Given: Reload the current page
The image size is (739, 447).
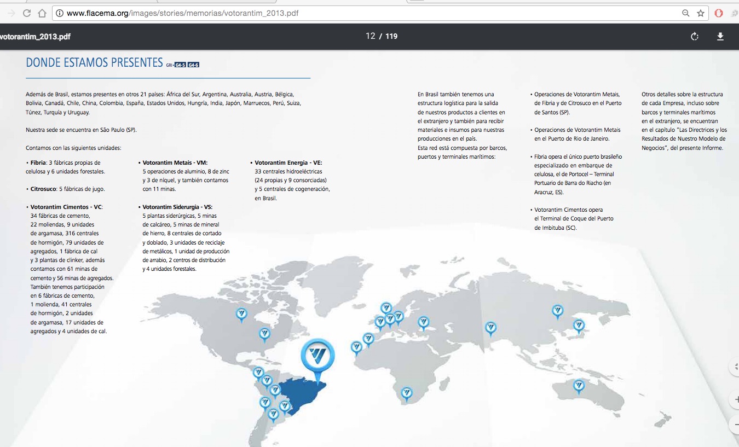Looking at the screenshot, I should point(27,13).
